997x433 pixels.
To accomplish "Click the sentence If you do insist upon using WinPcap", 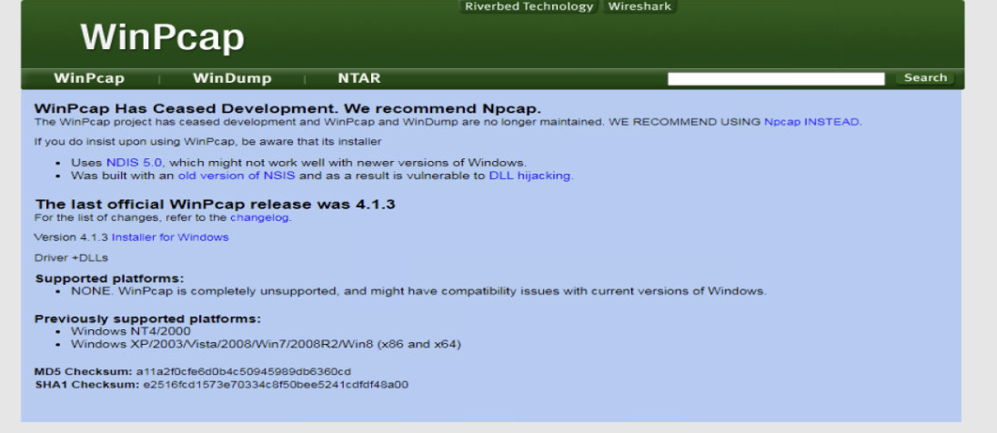I will point(208,141).
